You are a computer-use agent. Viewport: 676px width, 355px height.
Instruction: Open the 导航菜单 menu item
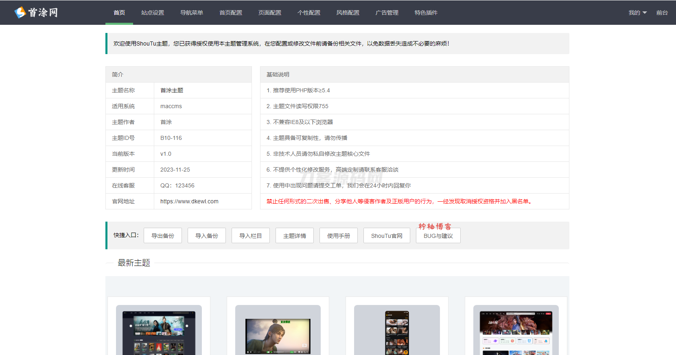tap(192, 13)
